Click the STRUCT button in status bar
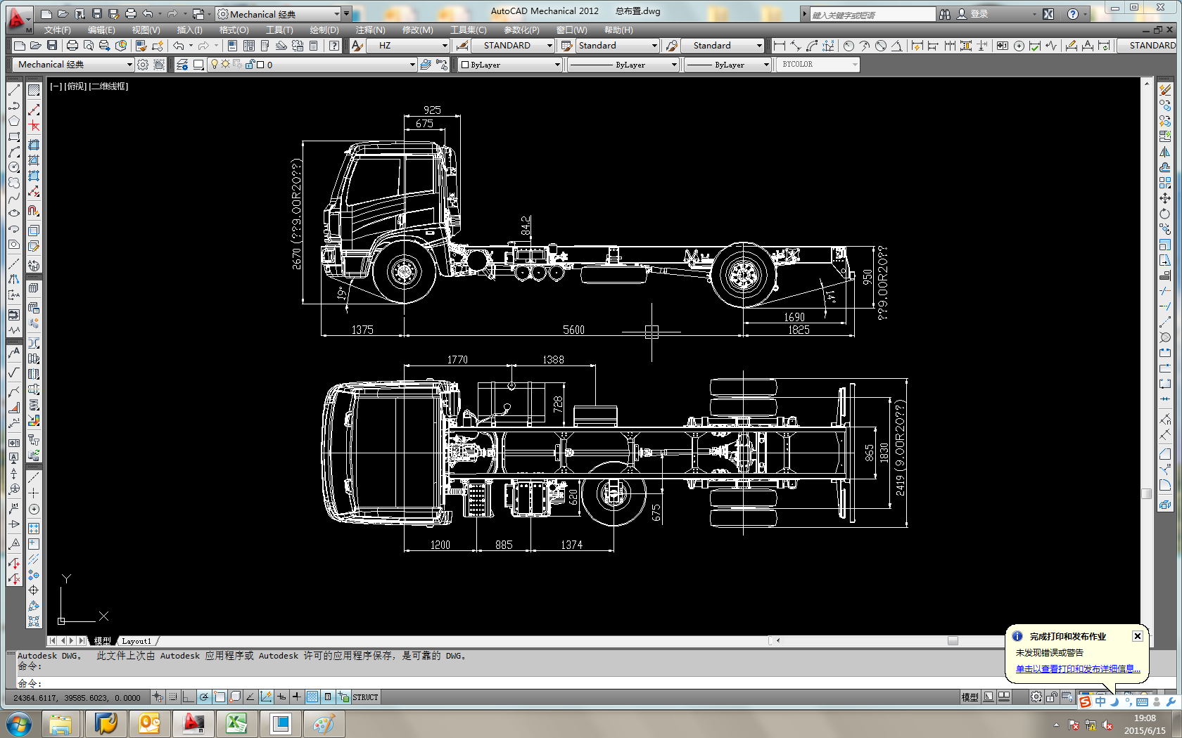This screenshot has height=738, width=1182. (x=365, y=697)
